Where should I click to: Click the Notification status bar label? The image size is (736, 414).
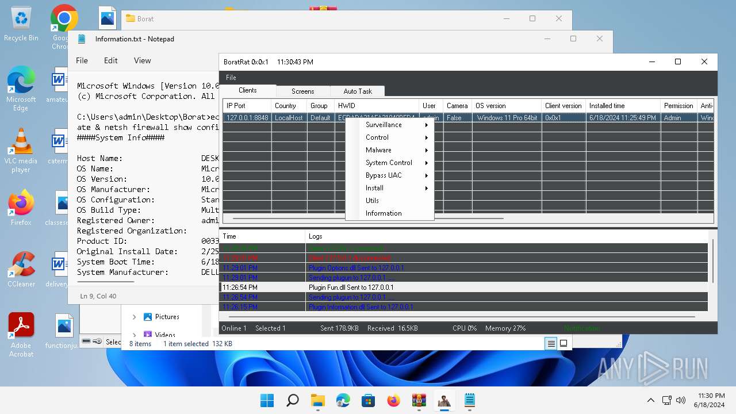582,328
